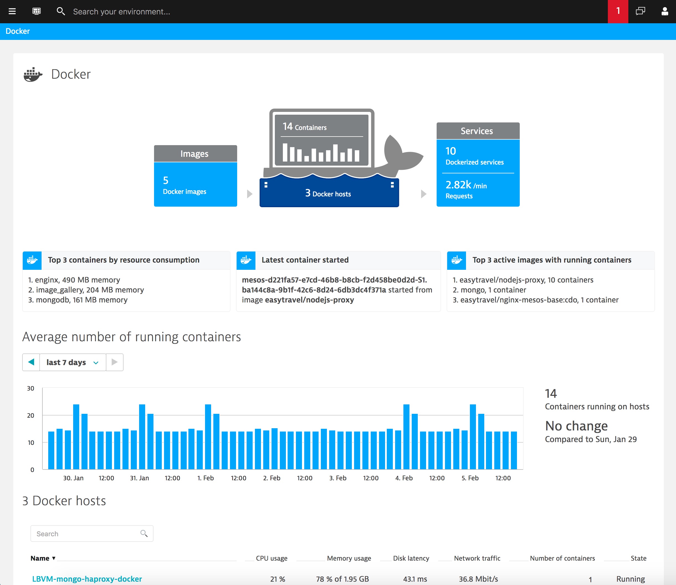676x585 pixels.
Task: Open the 10 Dockerized services tile
Action: click(475, 156)
